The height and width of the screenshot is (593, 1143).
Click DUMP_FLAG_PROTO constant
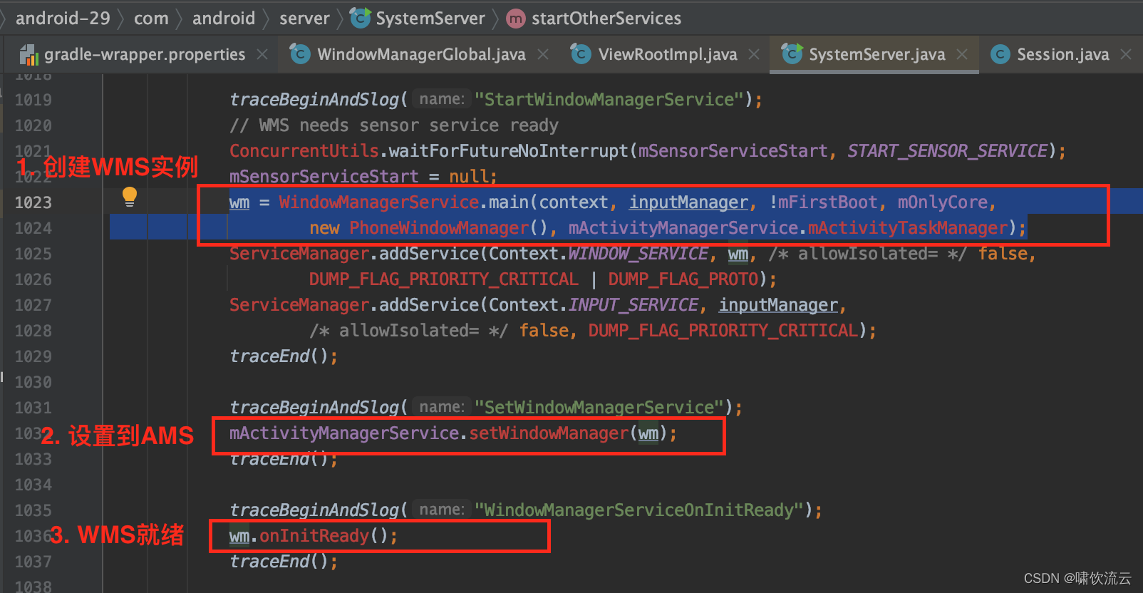[x=683, y=279]
